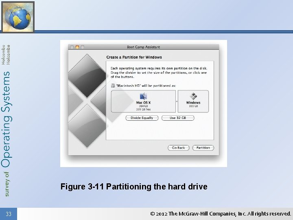
Task: Click the Macintosh HD disk icon
Action: [113, 86]
